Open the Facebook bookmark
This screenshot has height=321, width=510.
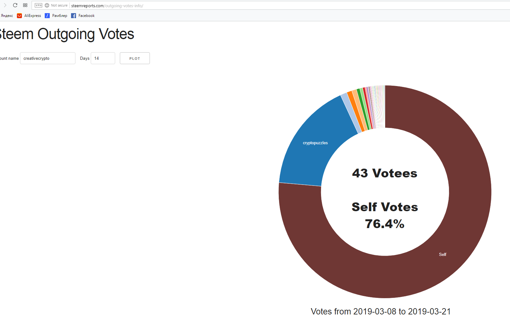(x=83, y=16)
